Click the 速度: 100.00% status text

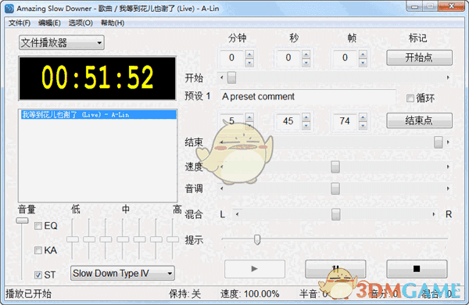click(250, 294)
